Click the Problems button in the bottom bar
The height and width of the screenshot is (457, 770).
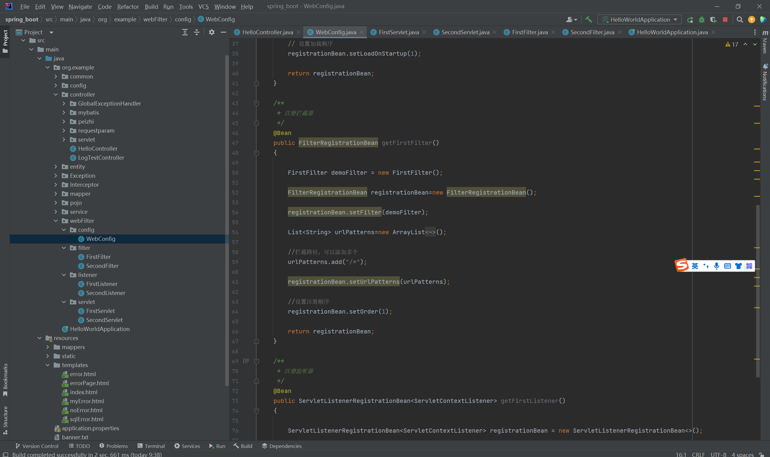click(113, 446)
